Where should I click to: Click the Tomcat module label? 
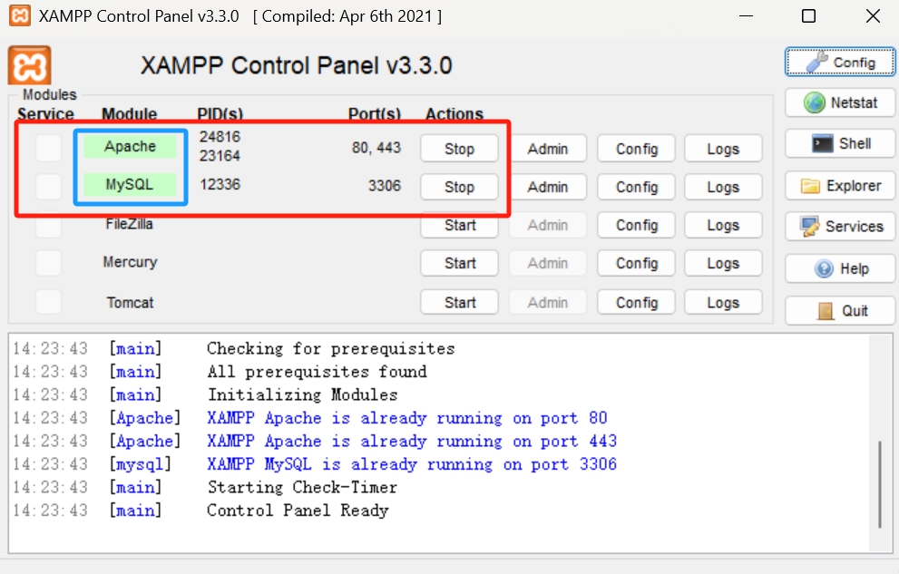pos(130,303)
